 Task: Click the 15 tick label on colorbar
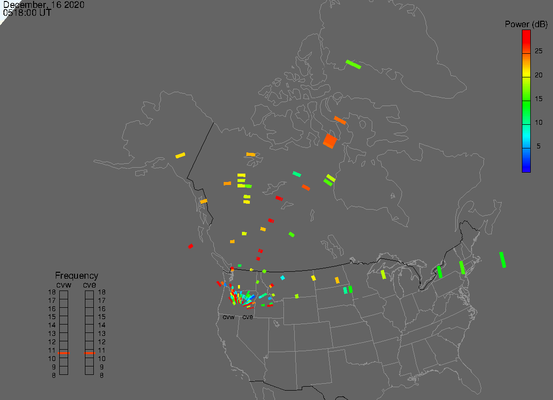(539, 99)
